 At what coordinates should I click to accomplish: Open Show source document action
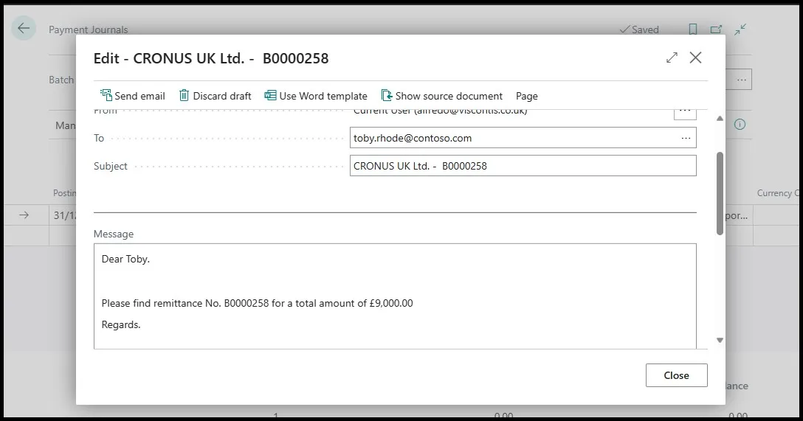click(442, 96)
